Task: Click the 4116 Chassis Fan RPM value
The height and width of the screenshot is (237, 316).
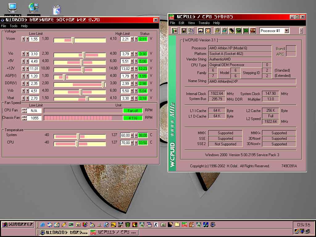Action: pos(133,118)
